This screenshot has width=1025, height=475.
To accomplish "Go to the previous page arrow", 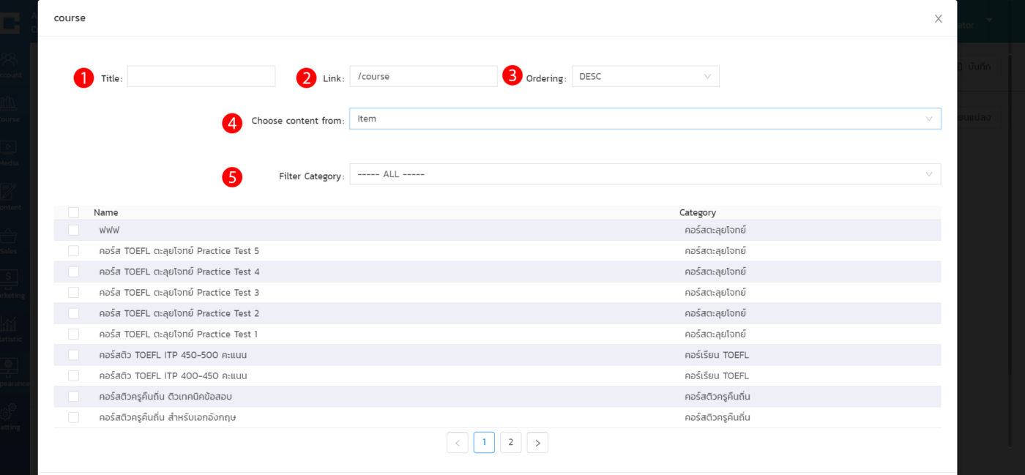I will click(x=458, y=443).
